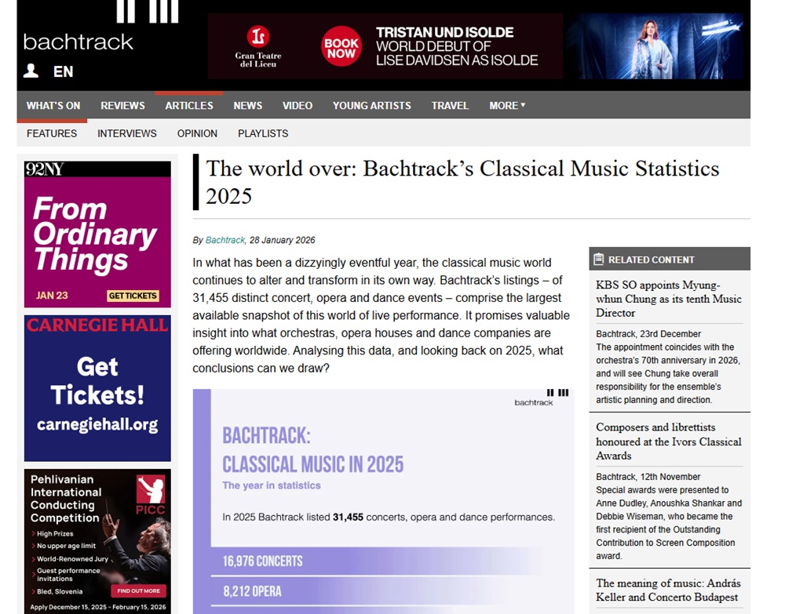Switch to the Interviews sub-tab
Image resolution: width=785 pixels, height=614 pixels.
(126, 133)
